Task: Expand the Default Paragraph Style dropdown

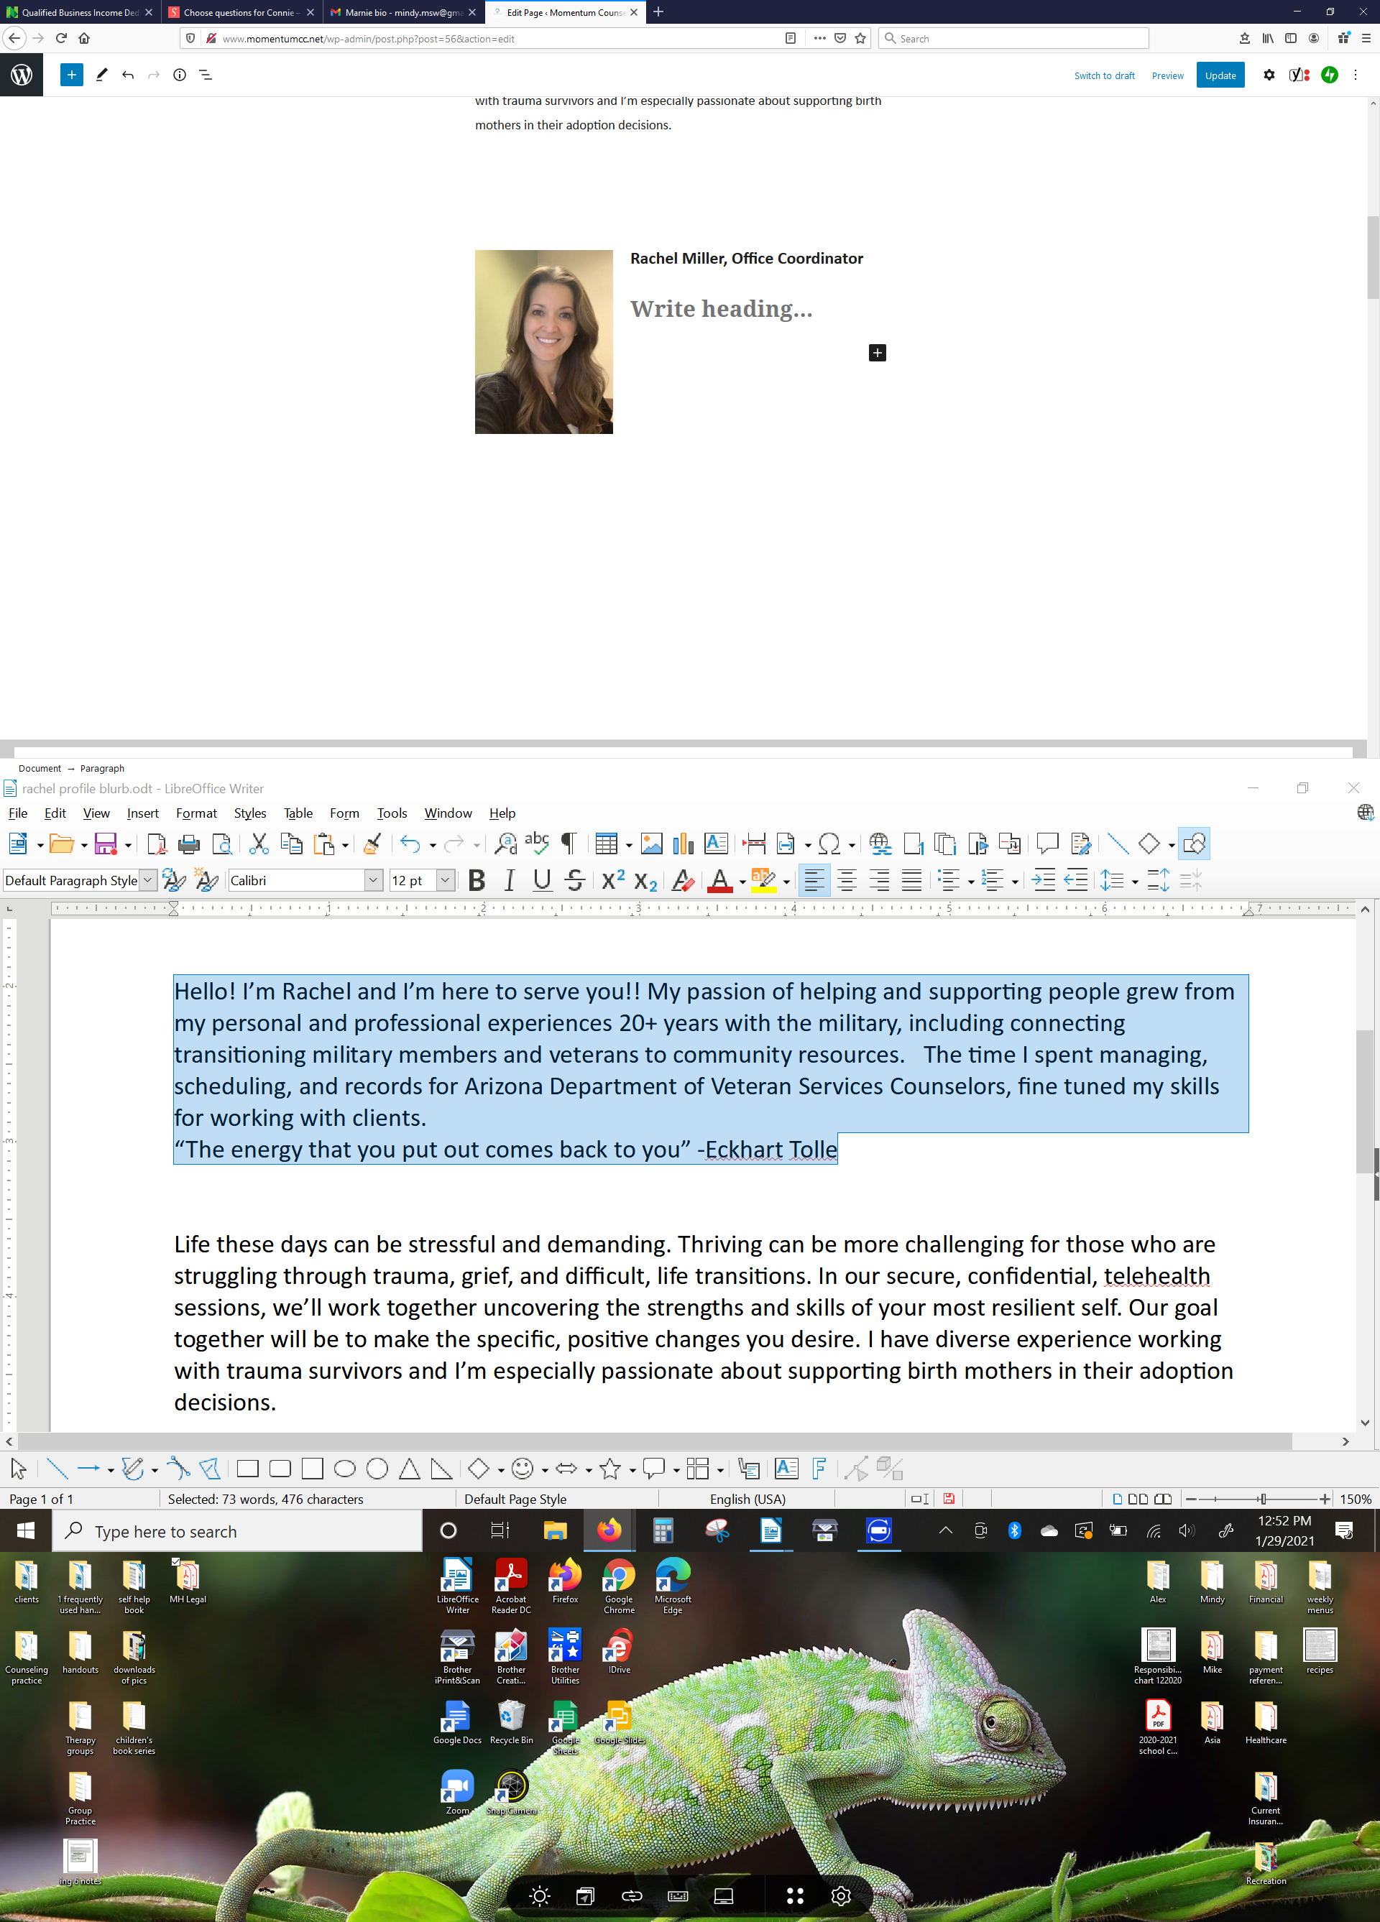Action: pyautogui.click(x=147, y=880)
